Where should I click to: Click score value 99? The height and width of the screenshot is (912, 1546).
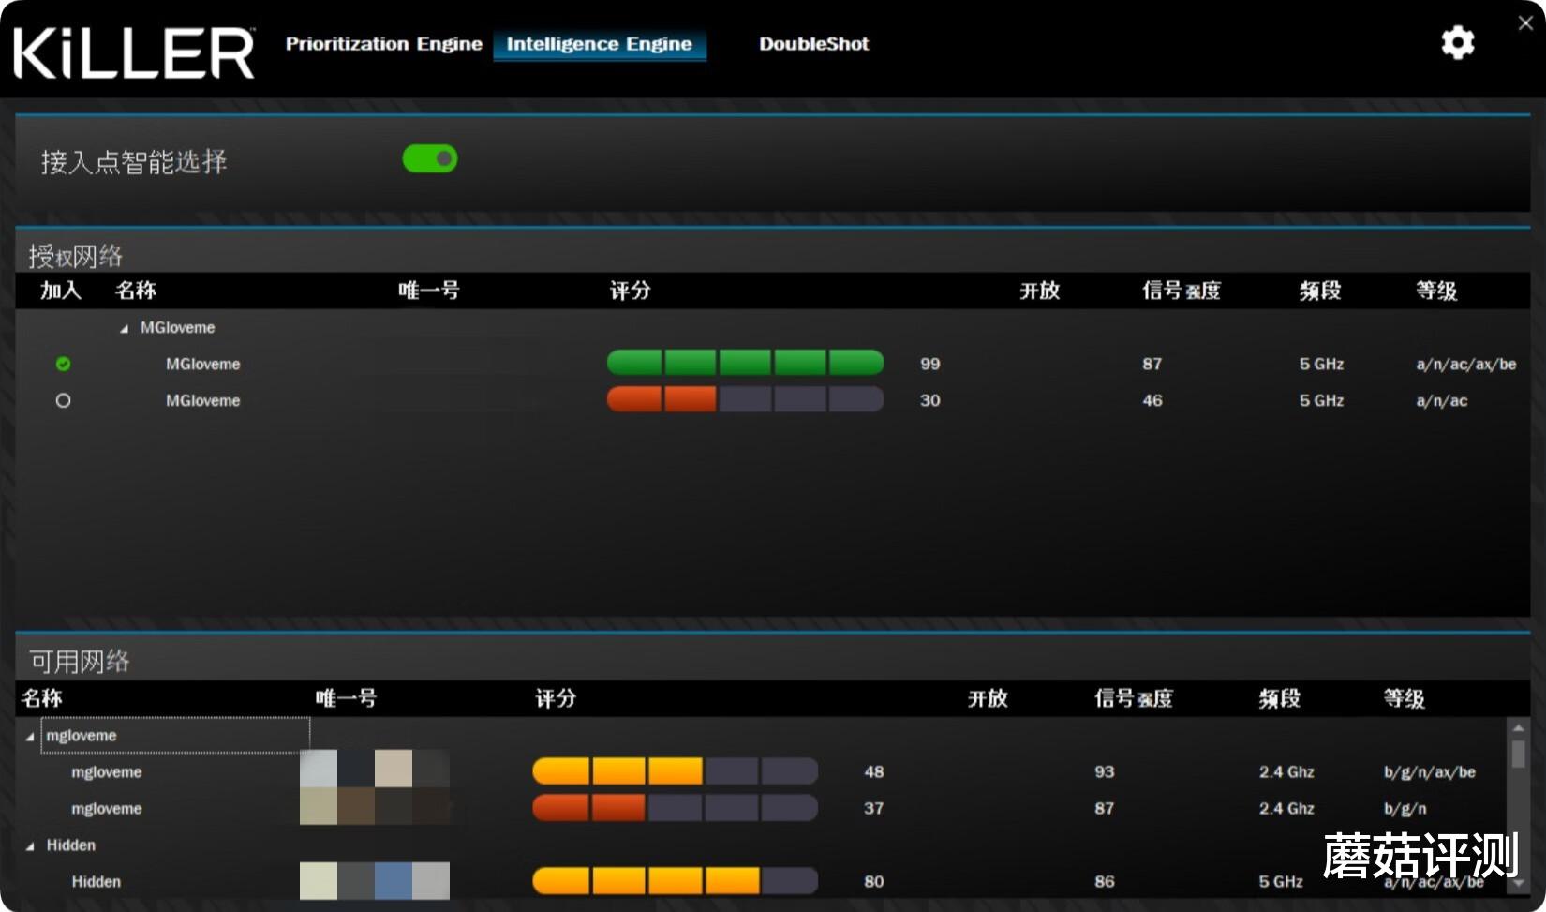[x=929, y=364]
